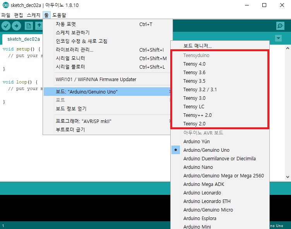Select Arduino Duemilanove or Diecimila board
The height and width of the screenshot is (229, 291).
[220, 159]
